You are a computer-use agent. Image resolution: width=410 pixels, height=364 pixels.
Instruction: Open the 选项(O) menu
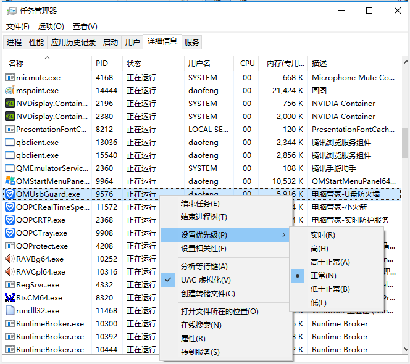coord(51,27)
